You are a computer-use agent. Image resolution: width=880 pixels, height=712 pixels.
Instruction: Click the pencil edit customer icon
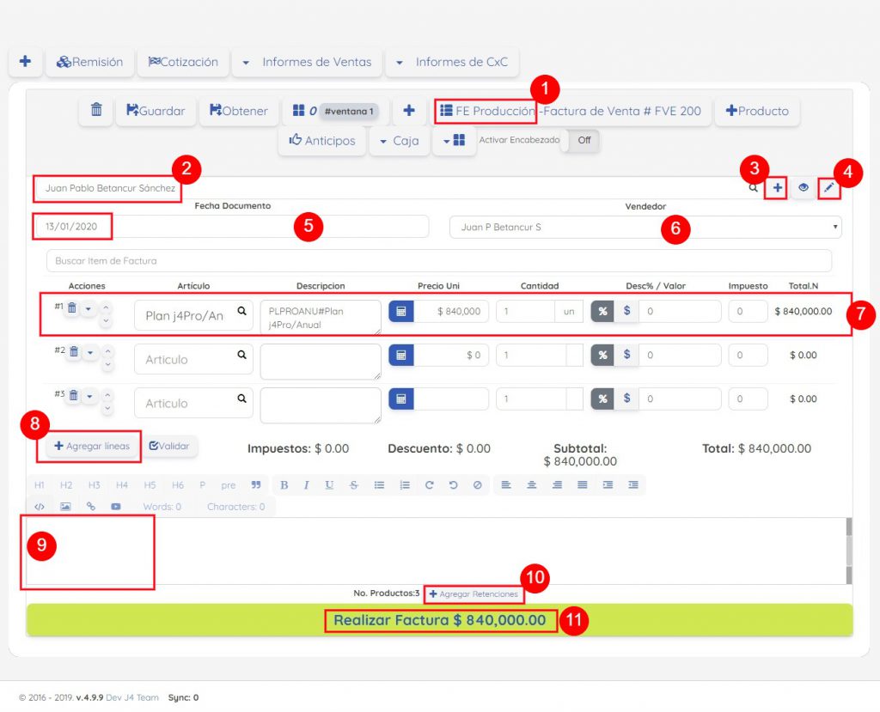tap(828, 187)
